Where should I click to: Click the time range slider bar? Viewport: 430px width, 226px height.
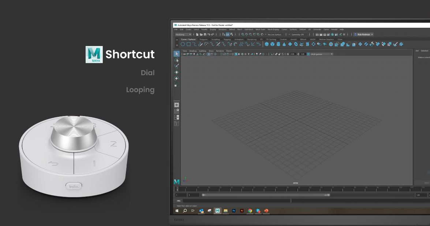(266, 195)
